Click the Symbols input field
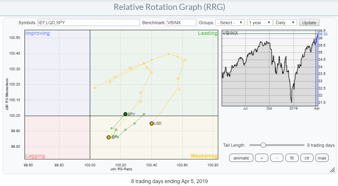 (88, 23)
